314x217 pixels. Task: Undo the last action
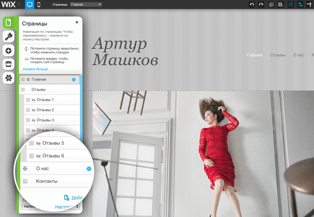click(x=252, y=4)
